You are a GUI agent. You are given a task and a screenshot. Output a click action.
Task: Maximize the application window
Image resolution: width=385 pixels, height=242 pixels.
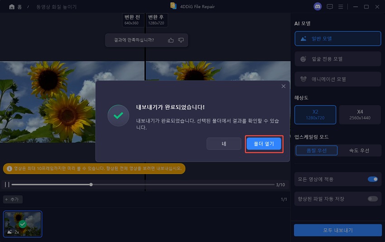(366, 7)
